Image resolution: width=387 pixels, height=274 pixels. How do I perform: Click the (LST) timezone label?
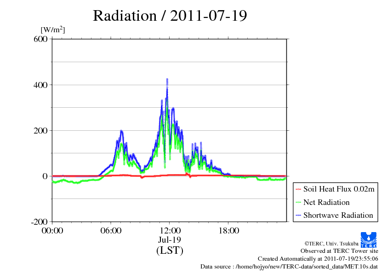(170, 250)
